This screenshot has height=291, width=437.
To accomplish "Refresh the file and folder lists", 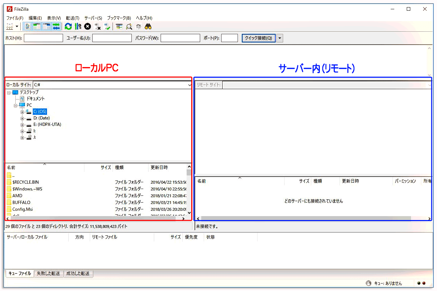I will [68, 26].
